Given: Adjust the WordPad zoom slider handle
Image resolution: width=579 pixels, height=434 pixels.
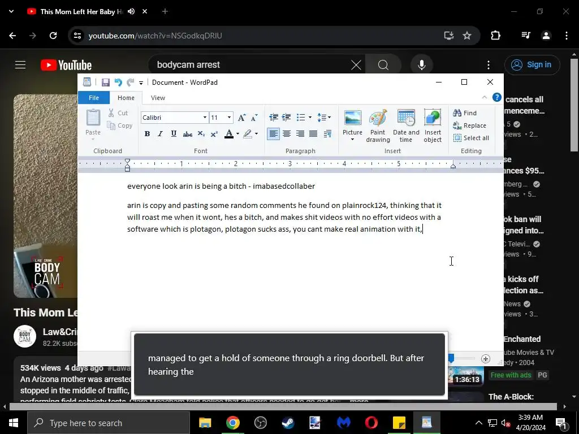Looking at the screenshot, I should pos(451,359).
